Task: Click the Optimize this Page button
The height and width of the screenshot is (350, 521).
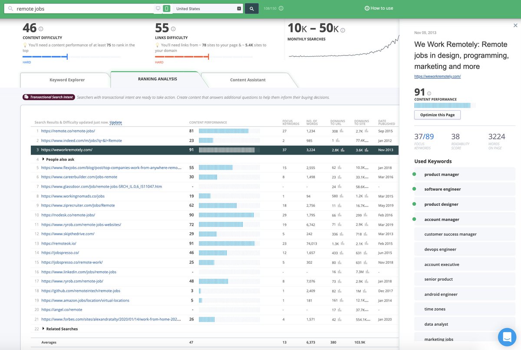Action: (x=437, y=115)
